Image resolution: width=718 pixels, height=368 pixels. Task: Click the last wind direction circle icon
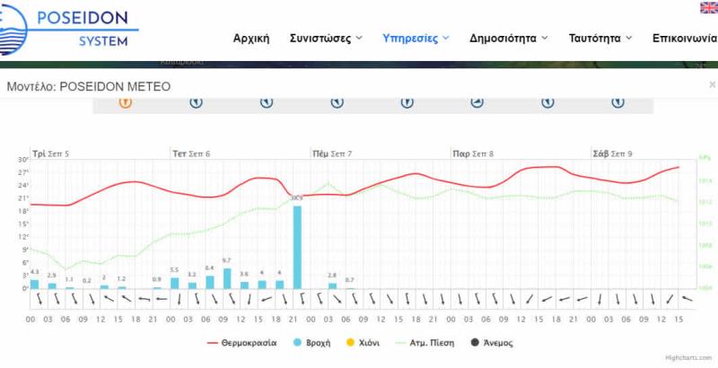617,101
